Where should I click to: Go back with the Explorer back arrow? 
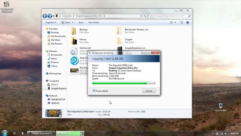coord(45,16)
